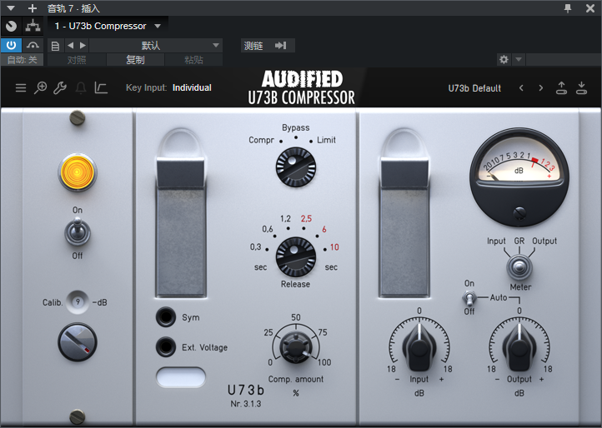Click the U73b Nr. 3.1.3 model text
The image size is (602, 428).
(246, 396)
